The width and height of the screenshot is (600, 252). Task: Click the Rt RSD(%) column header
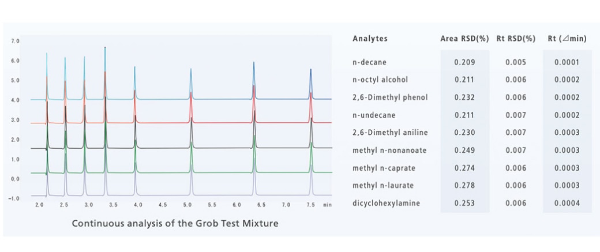(x=515, y=39)
